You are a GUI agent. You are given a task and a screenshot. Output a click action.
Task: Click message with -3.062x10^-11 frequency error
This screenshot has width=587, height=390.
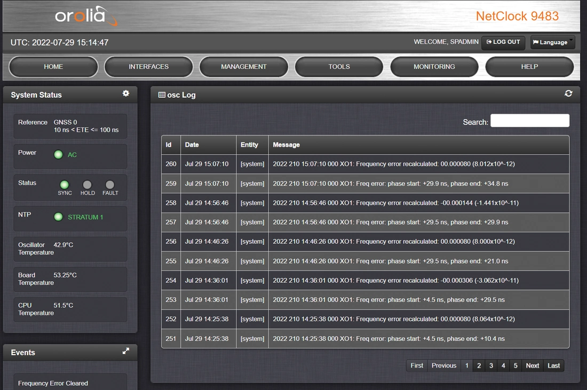tap(396, 280)
